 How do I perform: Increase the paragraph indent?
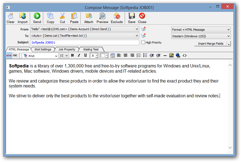pyautogui.click(x=158, y=55)
